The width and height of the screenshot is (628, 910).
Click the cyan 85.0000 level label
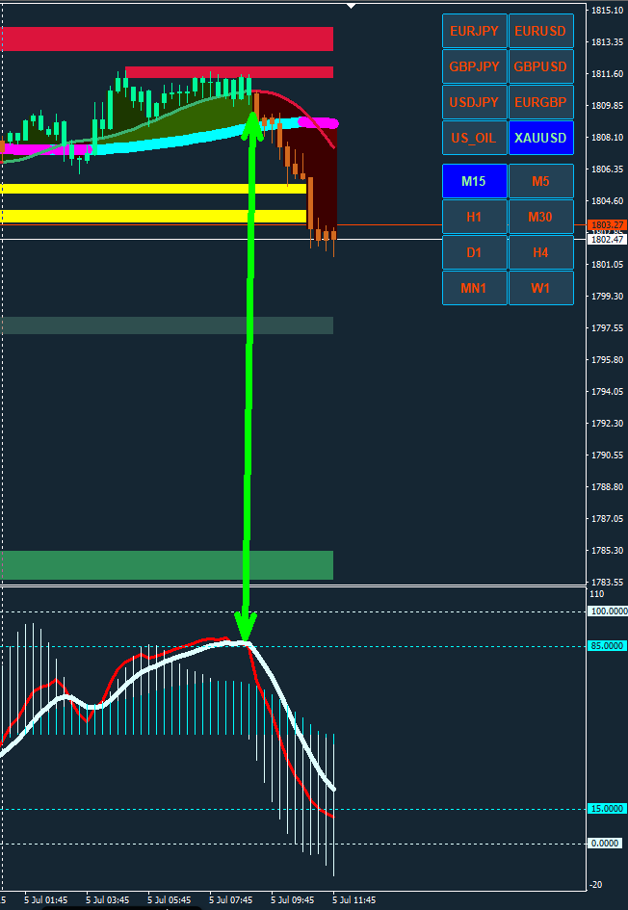[607, 646]
